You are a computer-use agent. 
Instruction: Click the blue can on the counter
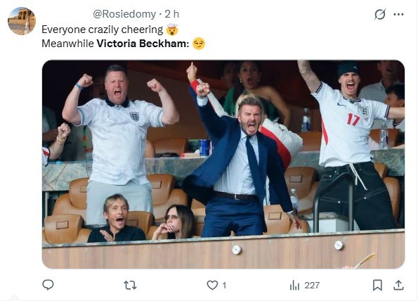tap(204, 148)
